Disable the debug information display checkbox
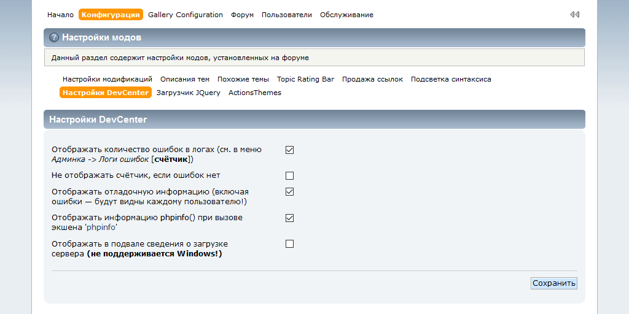Screen dimensions: 629x314 tap(290, 191)
